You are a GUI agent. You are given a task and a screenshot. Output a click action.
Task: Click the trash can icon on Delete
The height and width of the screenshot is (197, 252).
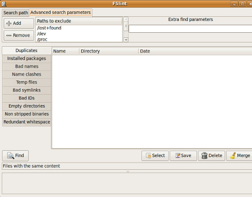pyautogui.click(x=204, y=155)
